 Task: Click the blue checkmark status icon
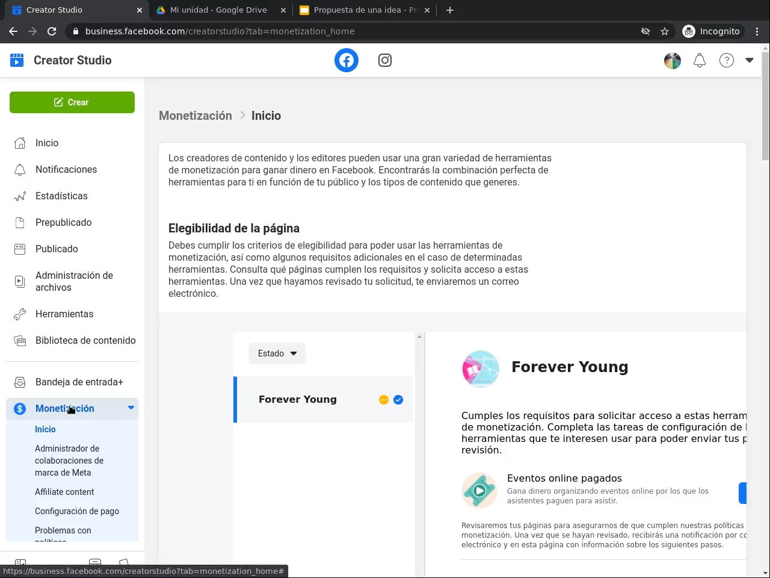398,400
